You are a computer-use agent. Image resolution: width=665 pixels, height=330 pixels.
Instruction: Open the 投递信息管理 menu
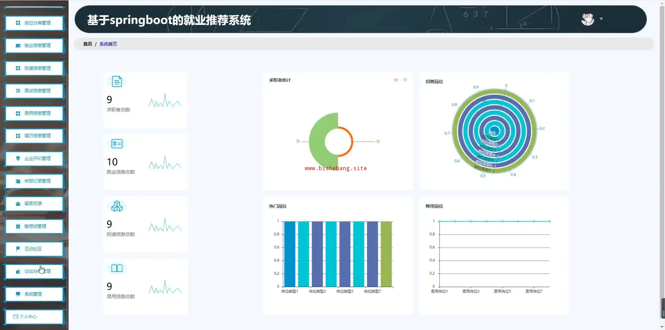[x=34, y=68]
